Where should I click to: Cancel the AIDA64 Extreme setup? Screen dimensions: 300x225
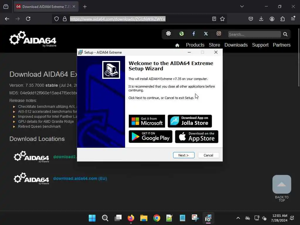[x=208, y=155]
